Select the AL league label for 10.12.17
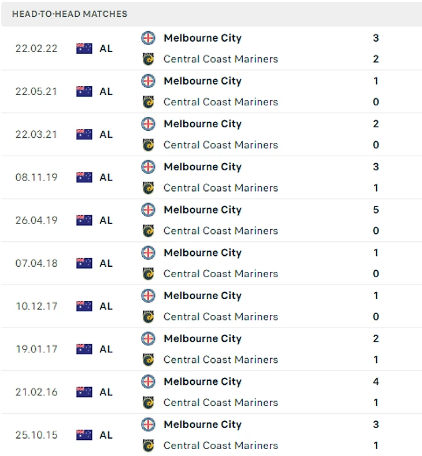Viewport: 422px width, 456px height. point(106,306)
